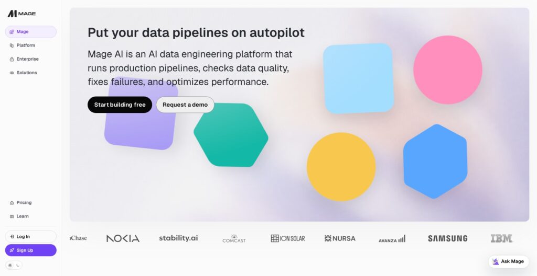Viewport: 537px width, 276px height.
Task: Click the pink circle shape
Action: (448, 70)
